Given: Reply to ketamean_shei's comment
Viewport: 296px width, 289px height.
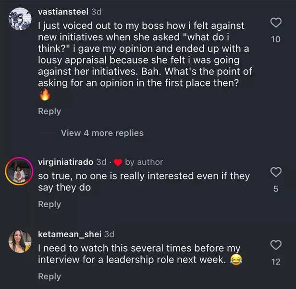Looking at the screenshot, I should 49,276.
